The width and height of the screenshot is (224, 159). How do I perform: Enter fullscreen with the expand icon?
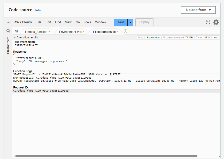point(208,22)
